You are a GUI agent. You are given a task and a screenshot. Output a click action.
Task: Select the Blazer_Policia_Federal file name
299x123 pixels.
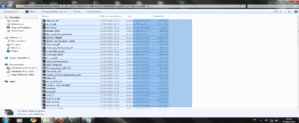[59, 34]
